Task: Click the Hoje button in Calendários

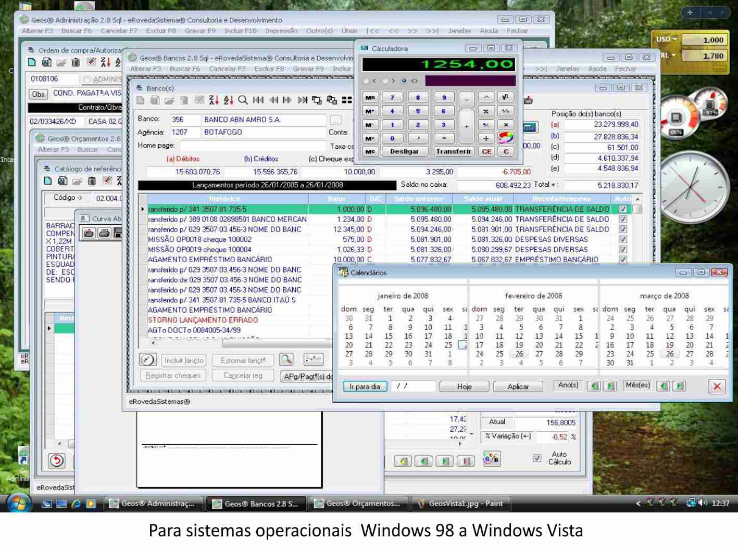Action: tap(465, 387)
